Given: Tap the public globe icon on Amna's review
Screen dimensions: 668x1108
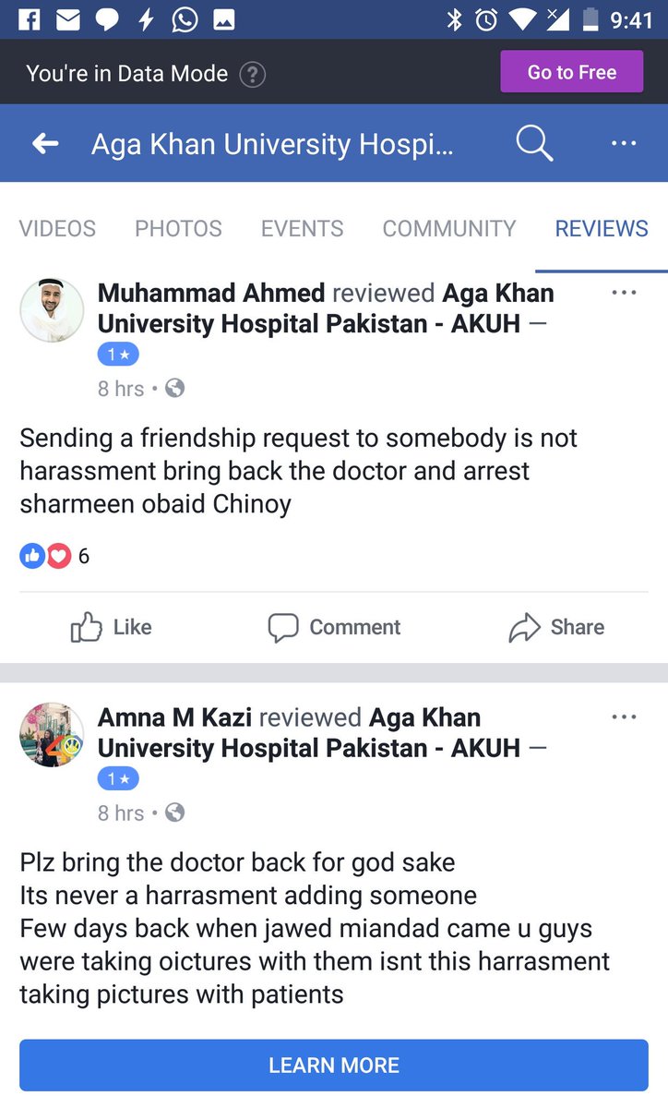Looking at the screenshot, I should pyautogui.click(x=174, y=813).
